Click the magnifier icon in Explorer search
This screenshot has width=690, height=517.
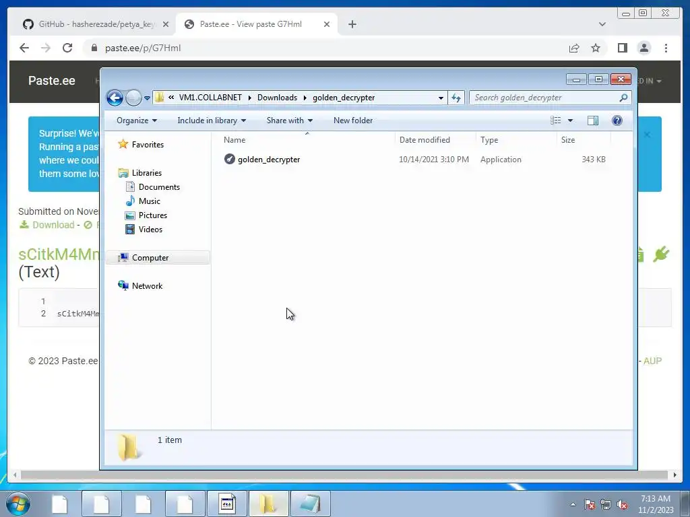tap(623, 98)
